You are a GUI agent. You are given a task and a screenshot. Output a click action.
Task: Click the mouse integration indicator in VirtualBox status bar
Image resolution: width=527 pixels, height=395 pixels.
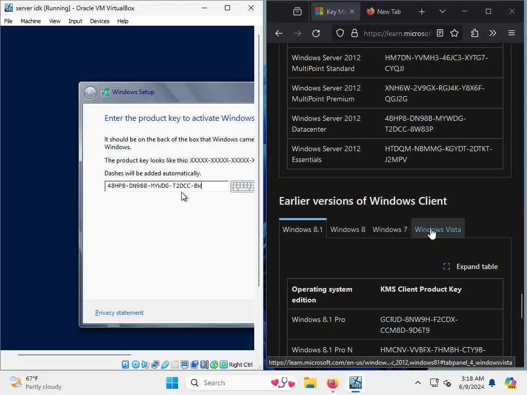point(214,365)
